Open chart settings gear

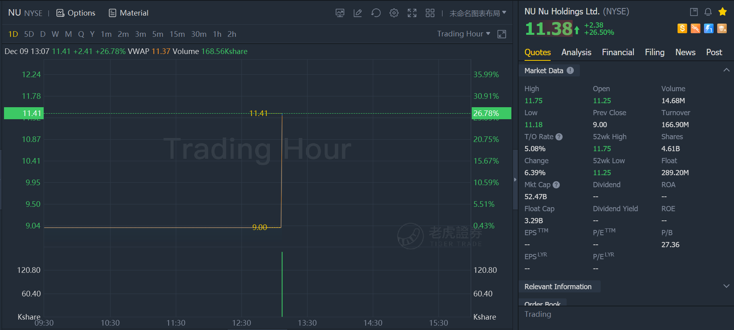click(394, 13)
